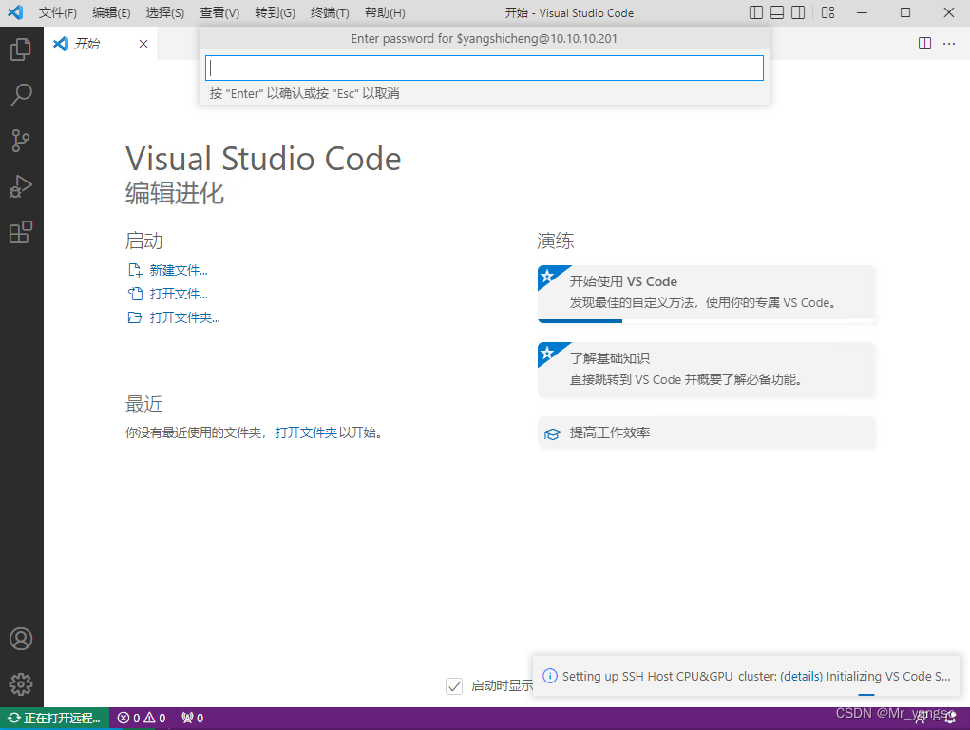Open the Customize Layout icon

tap(827, 12)
